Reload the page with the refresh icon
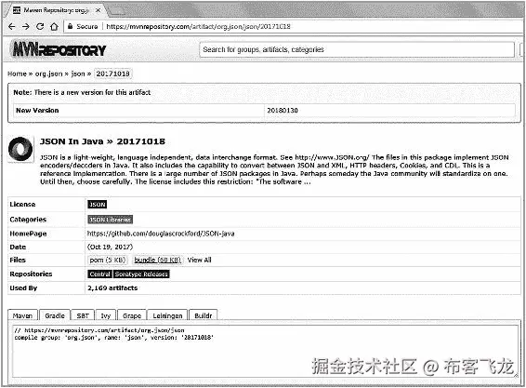 (x=40, y=27)
